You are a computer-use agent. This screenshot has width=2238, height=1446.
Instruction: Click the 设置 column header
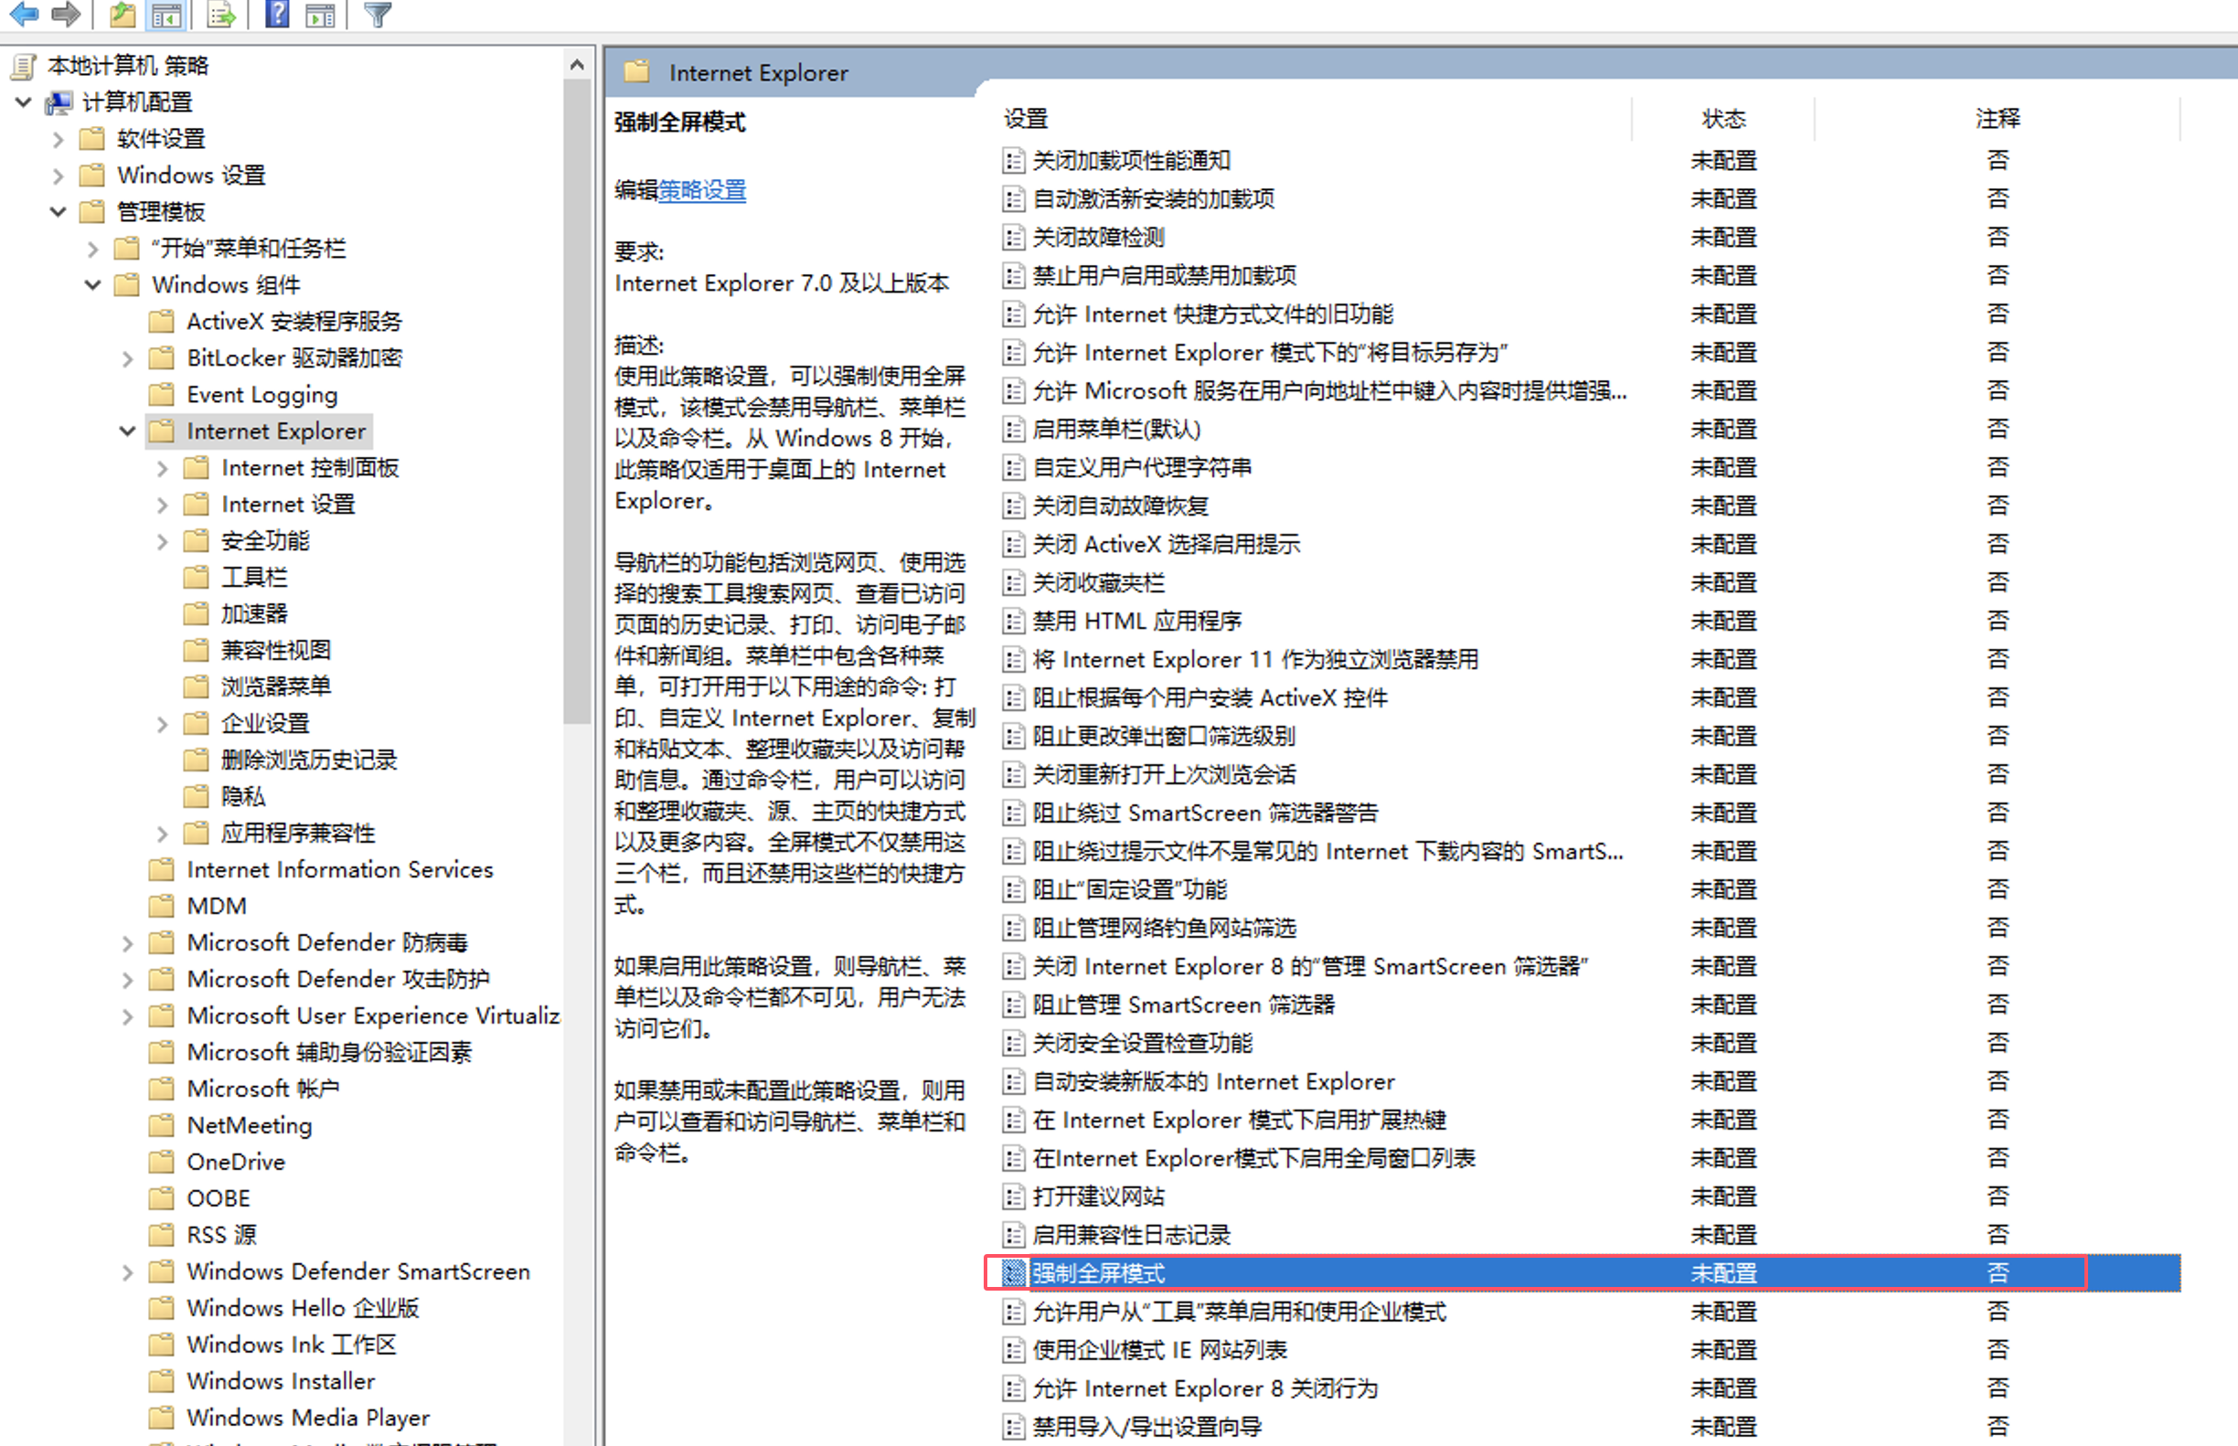1026,118
